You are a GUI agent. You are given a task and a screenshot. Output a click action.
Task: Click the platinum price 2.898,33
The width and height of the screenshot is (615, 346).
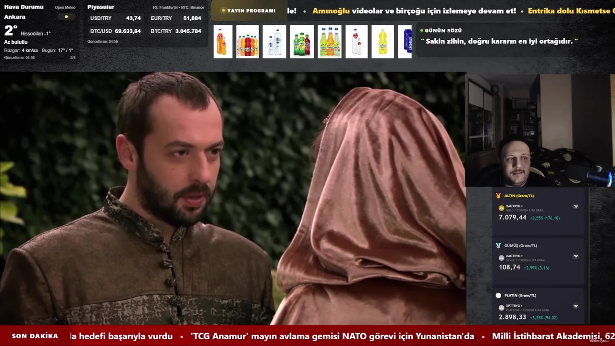513,317
